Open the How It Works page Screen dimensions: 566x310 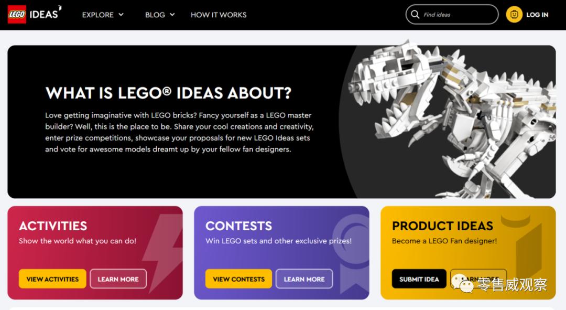tap(219, 15)
